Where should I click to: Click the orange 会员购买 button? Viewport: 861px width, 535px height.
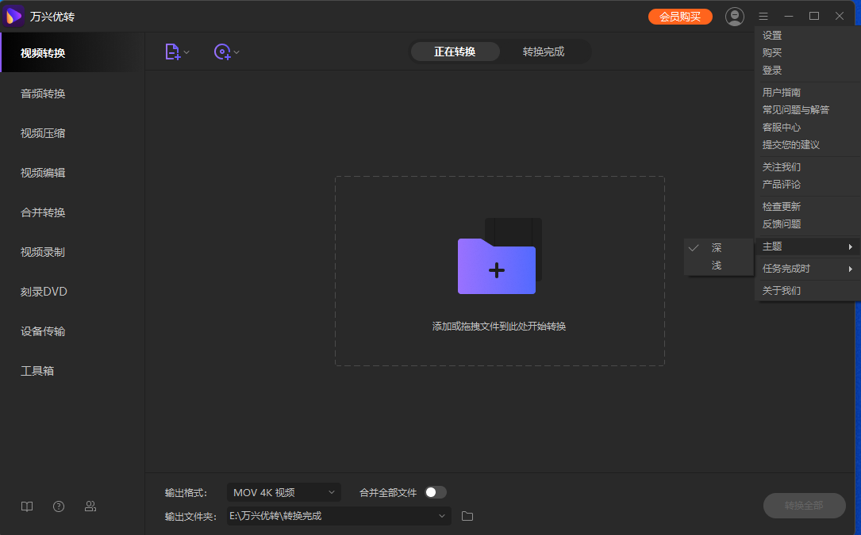[x=680, y=17]
